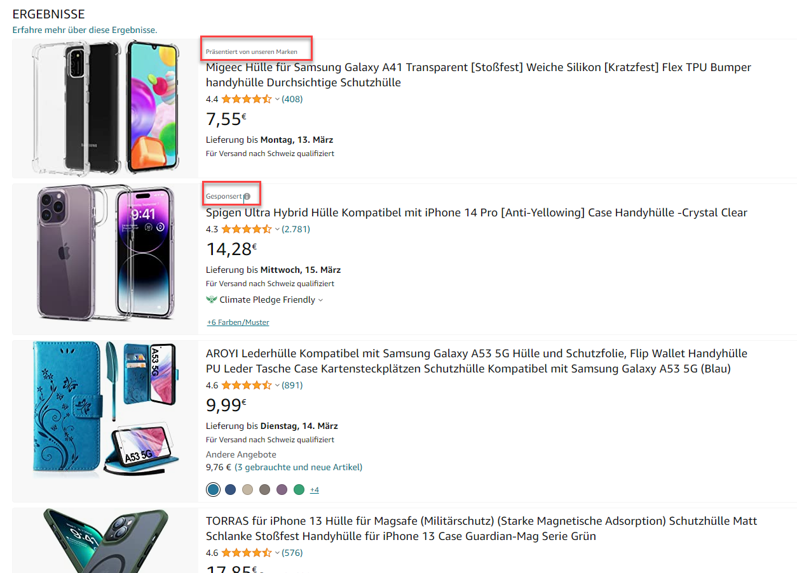797x573 pixels.
Task: Open the +6 Farben/Muster link
Action: [238, 322]
